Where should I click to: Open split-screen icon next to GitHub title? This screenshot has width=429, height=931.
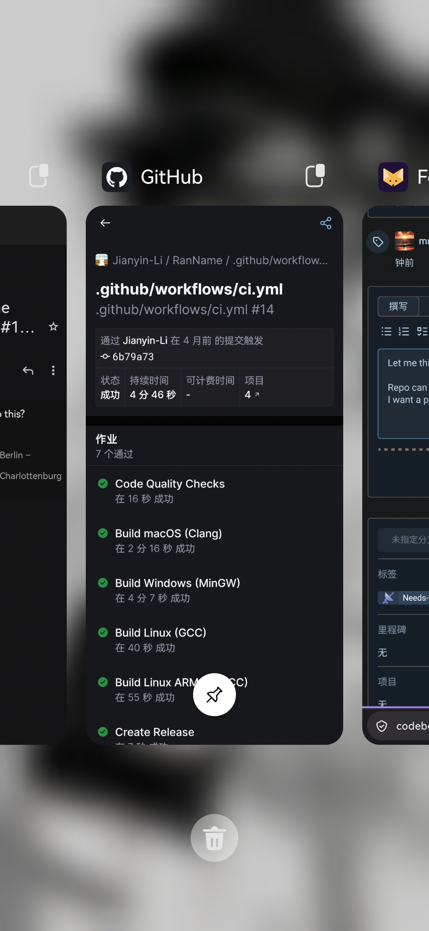(x=315, y=176)
